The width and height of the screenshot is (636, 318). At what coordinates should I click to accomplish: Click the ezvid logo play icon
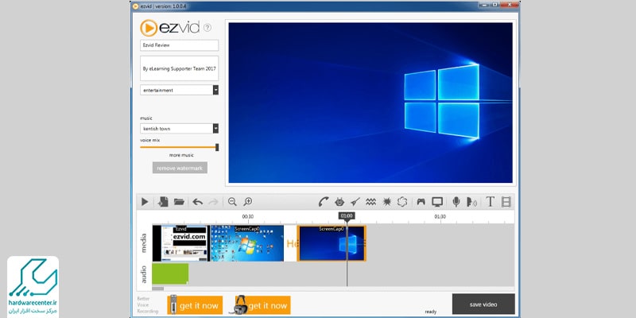149,28
